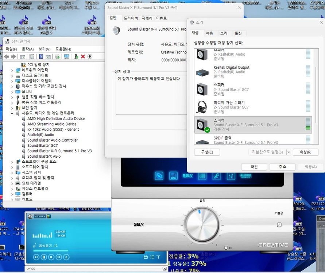The width and height of the screenshot is (325, 273).
Task: Select Realtek Digital Output playback device
Action: 253,72
